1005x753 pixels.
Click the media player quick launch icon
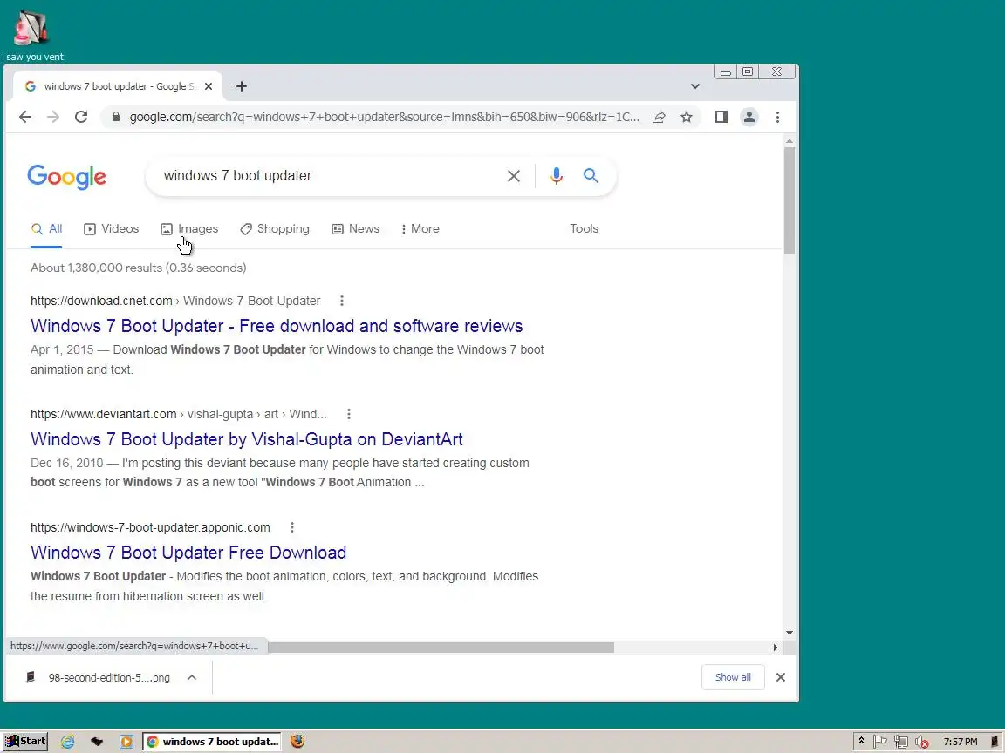[126, 742]
